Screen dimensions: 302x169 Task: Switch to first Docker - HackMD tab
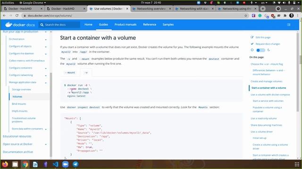[23, 8]
